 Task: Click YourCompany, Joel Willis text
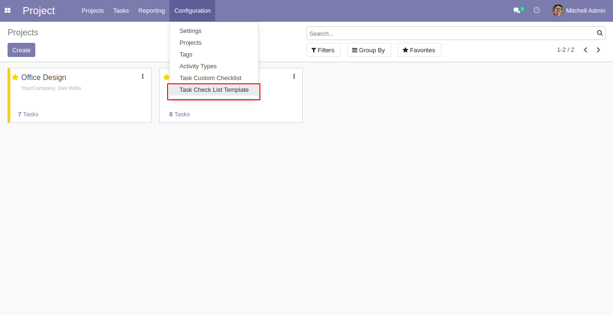tap(51, 88)
